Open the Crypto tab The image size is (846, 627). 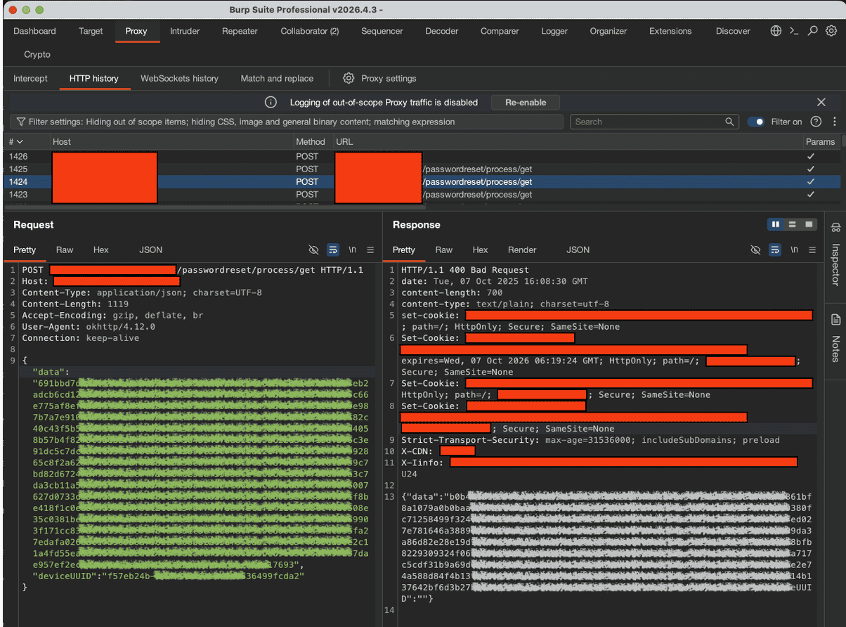pyautogui.click(x=37, y=54)
